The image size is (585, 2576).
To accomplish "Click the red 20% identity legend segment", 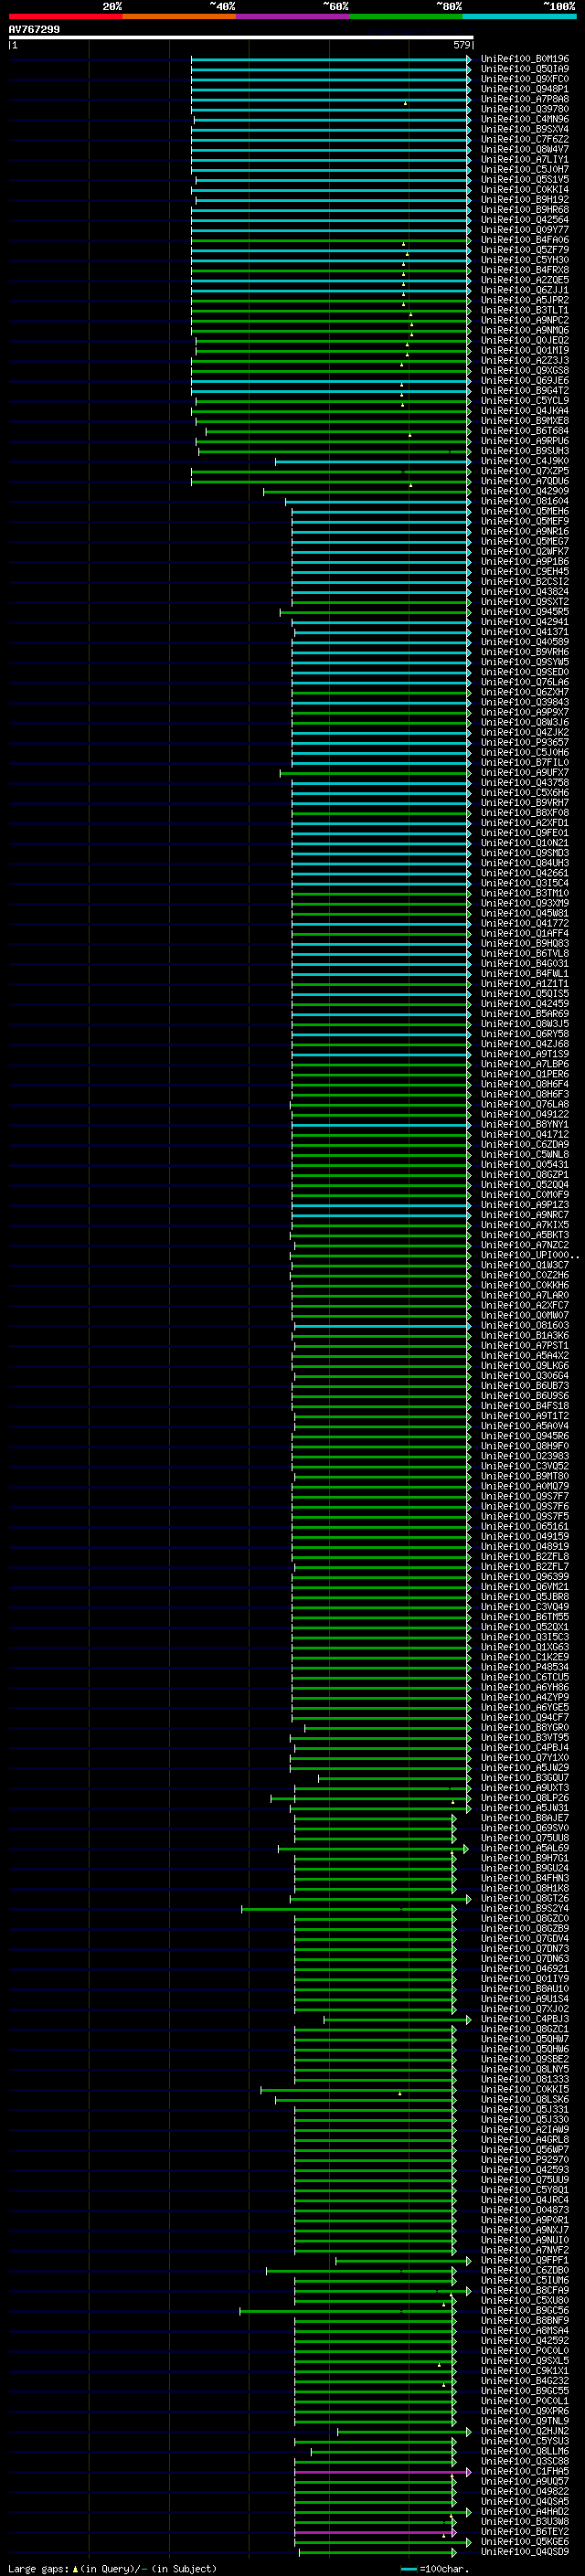I will point(65,16).
